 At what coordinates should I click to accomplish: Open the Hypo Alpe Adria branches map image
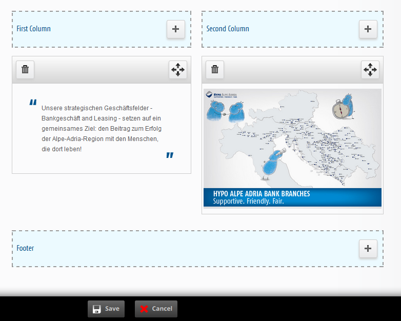292,148
